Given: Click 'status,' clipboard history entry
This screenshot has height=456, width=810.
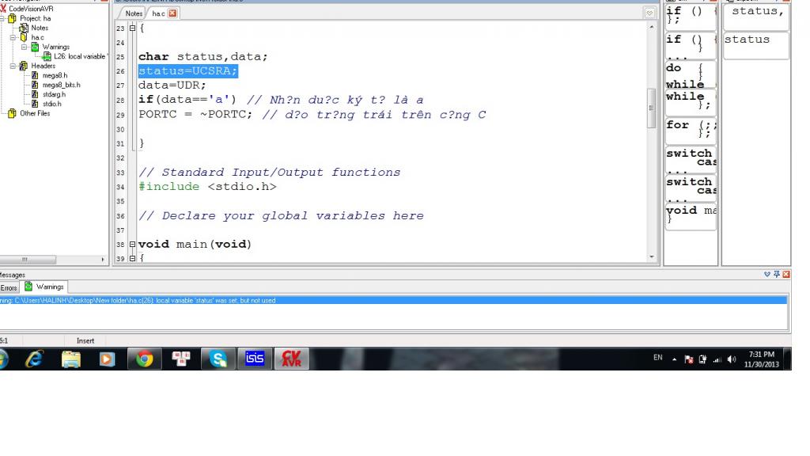Looking at the screenshot, I should (756, 16).
